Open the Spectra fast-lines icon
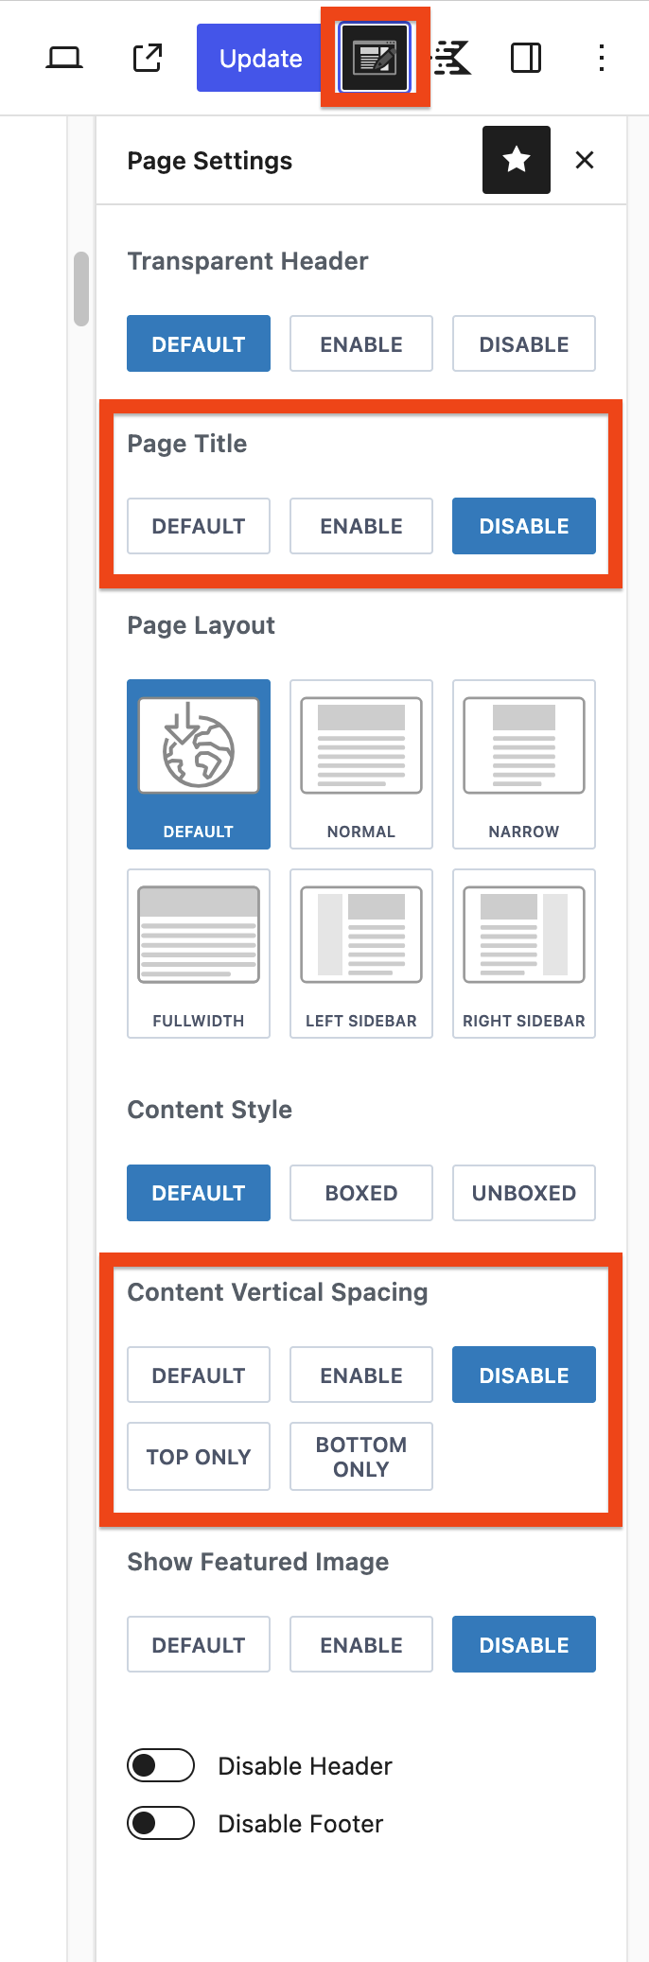This screenshot has width=649, height=1962. (x=452, y=58)
